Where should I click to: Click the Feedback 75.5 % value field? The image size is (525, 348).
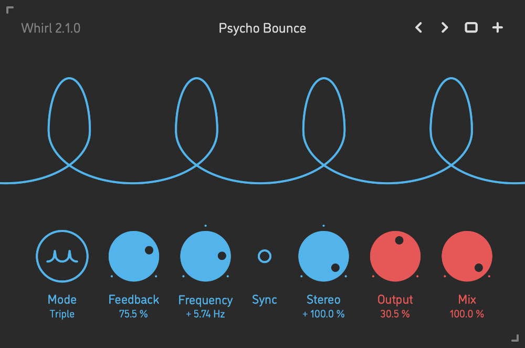pyautogui.click(x=133, y=314)
